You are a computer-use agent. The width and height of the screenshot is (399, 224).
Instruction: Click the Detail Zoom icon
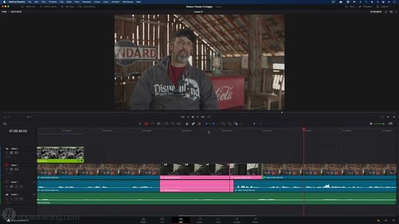[x=229, y=124]
